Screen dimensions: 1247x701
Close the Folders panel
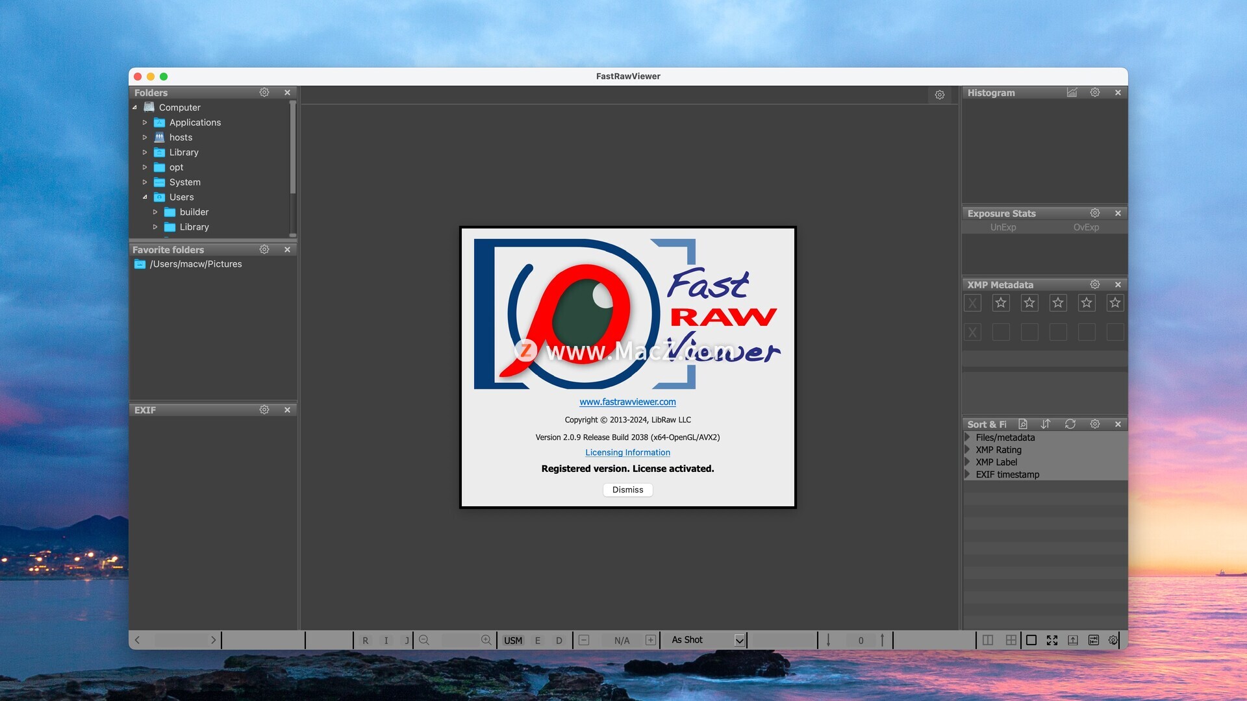pos(287,92)
